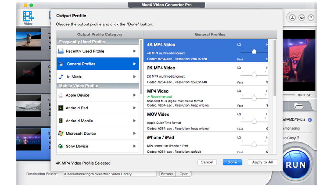Select the Android Pad profile icon
The height and width of the screenshot is (187, 333).
pos(61,108)
